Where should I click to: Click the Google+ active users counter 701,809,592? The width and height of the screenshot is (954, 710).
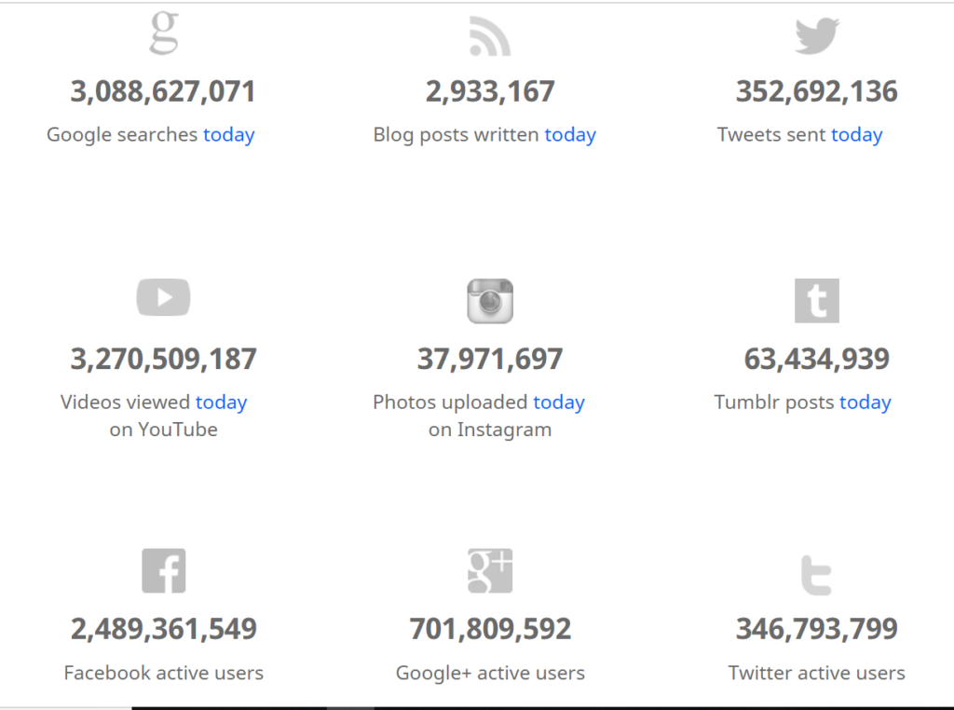pos(490,629)
